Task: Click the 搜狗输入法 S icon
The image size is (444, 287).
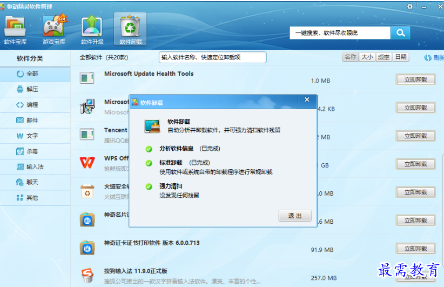Action: click(x=87, y=276)
